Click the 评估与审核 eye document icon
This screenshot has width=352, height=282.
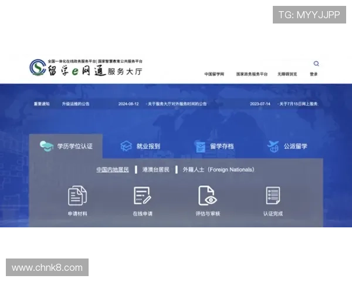208,196
